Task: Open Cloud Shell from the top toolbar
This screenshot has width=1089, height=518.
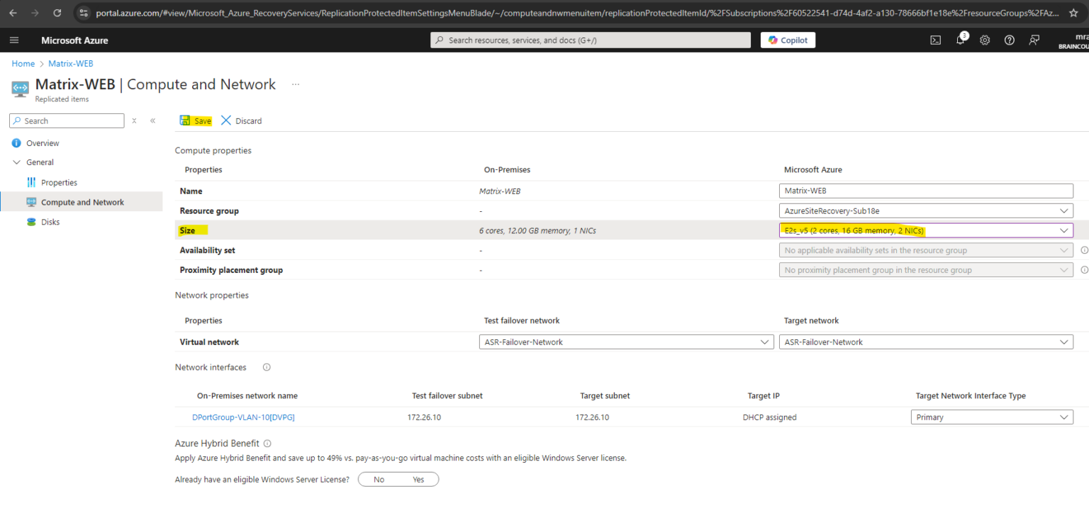Action: 935,40
